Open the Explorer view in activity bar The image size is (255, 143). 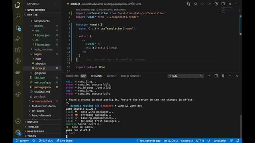click(18, 5)
